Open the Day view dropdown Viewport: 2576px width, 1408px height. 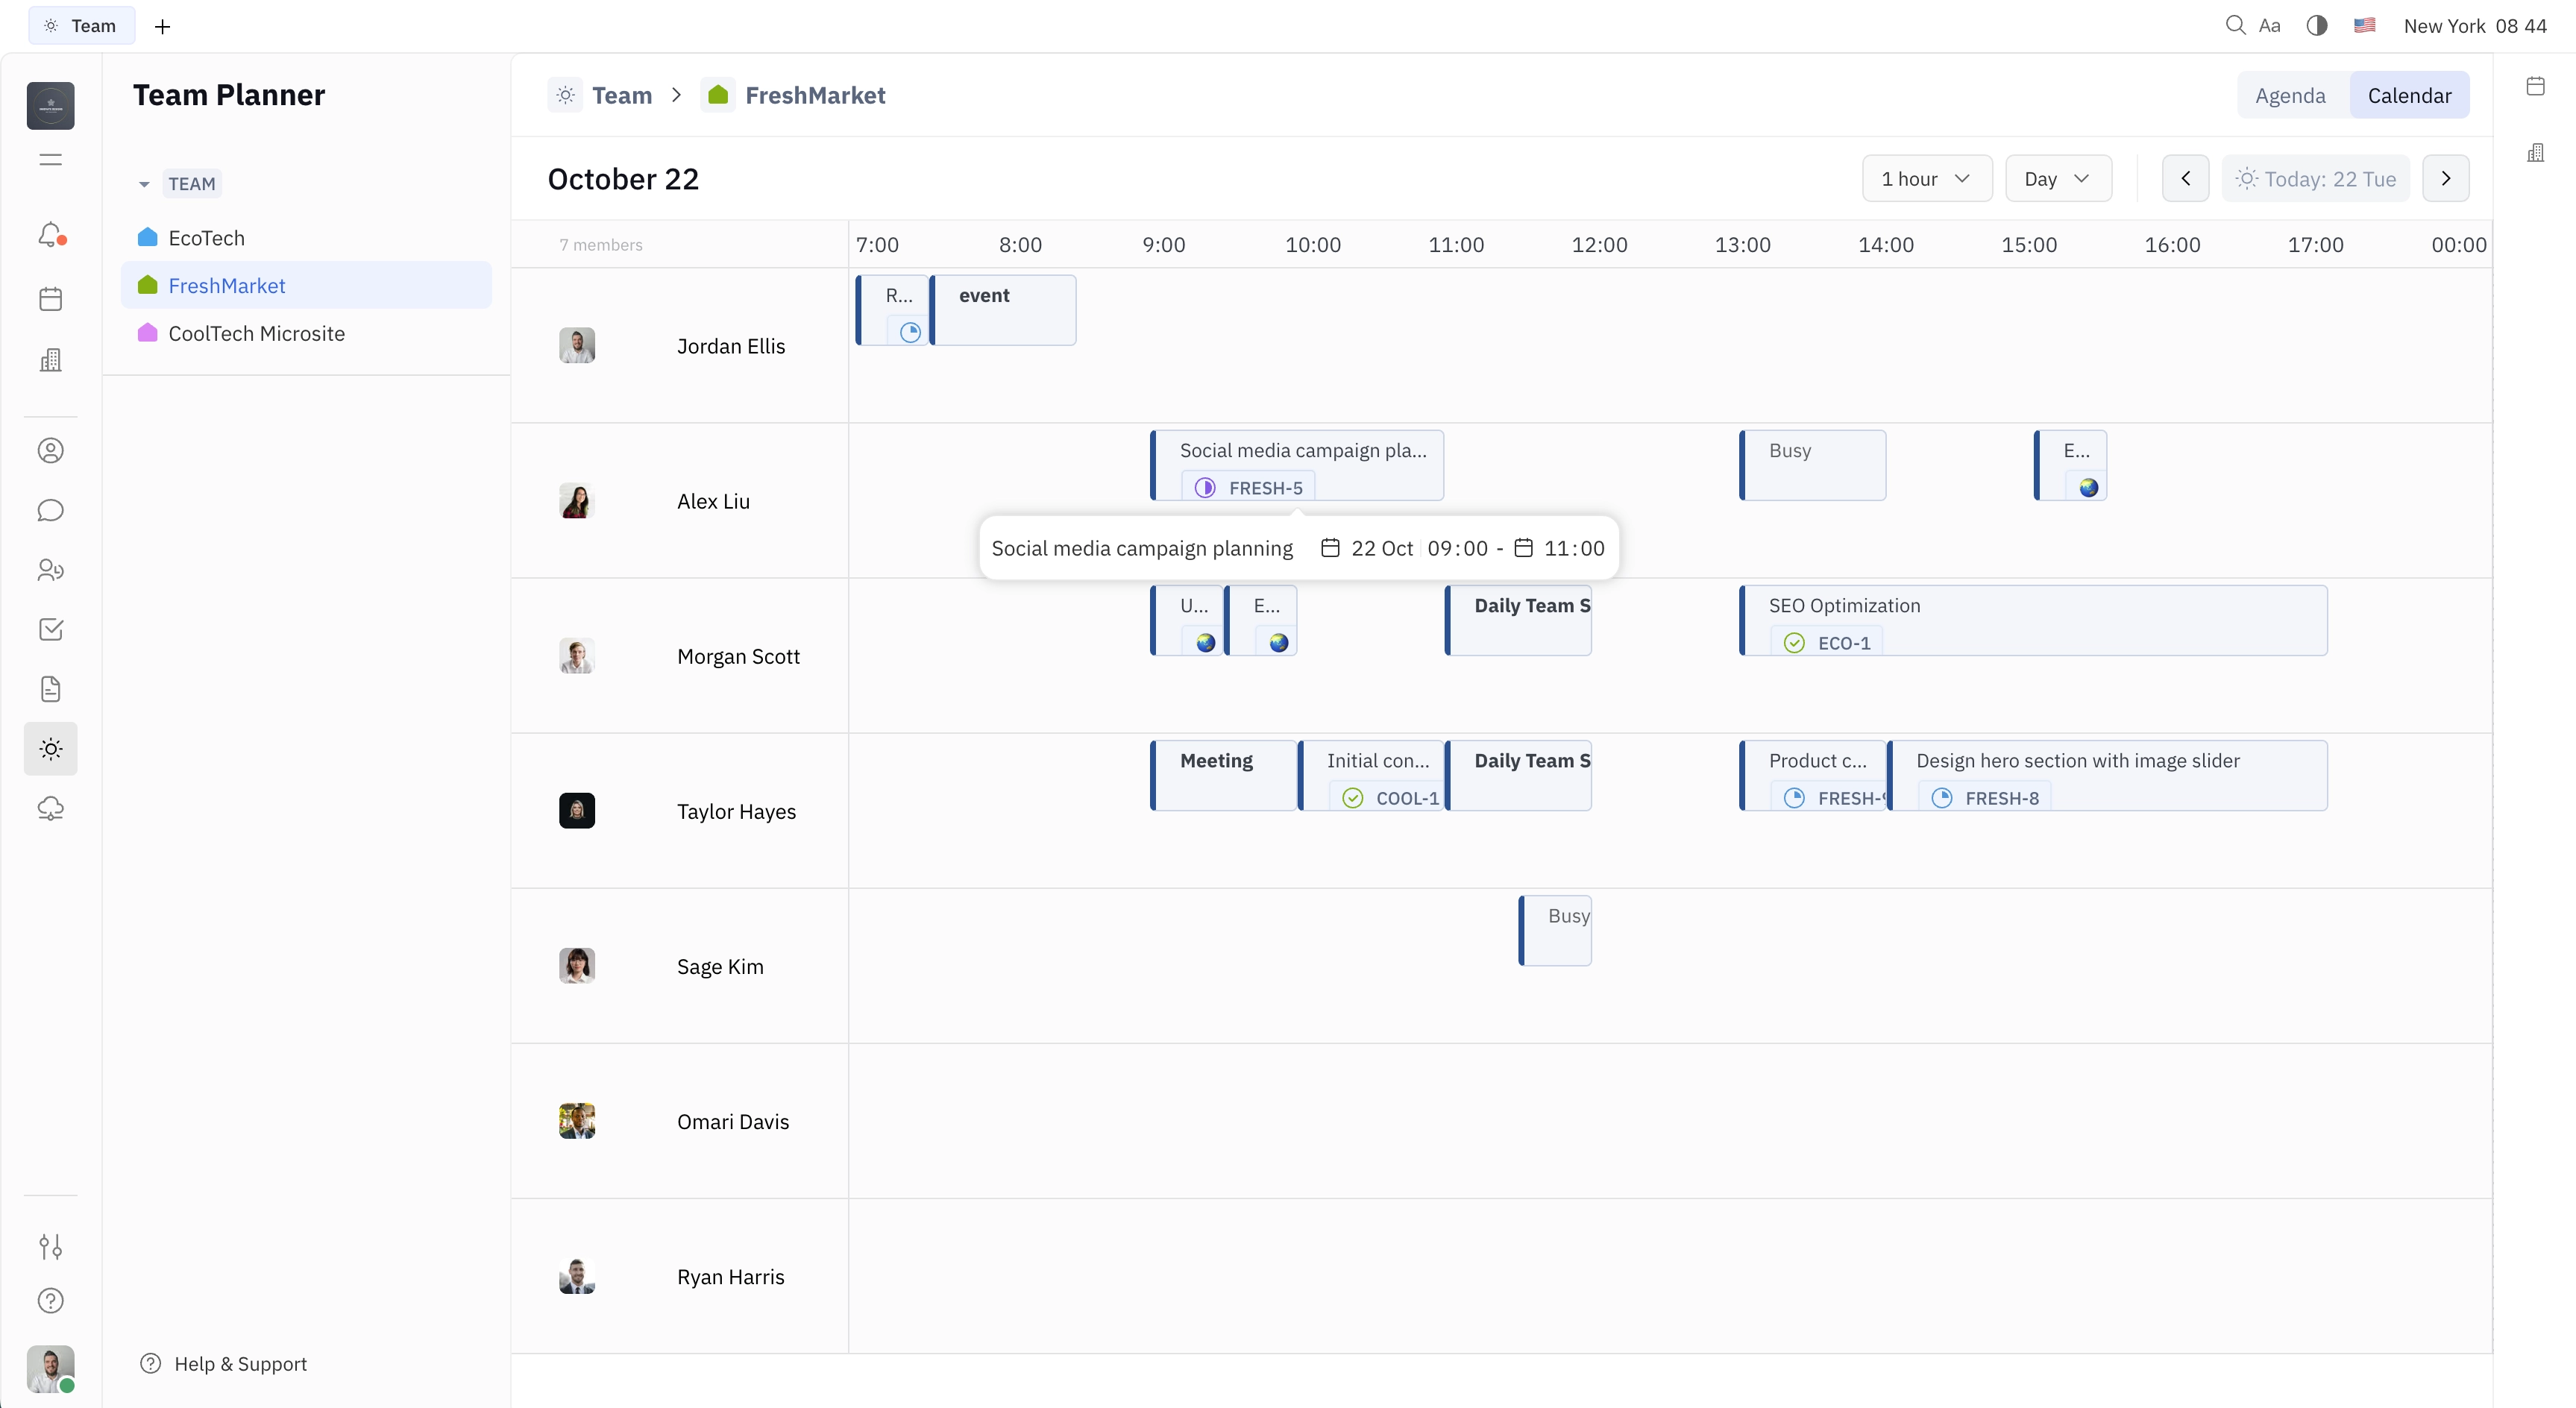click(x=2058, y=178)
